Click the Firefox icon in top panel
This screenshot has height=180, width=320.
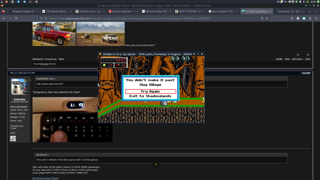6,2
